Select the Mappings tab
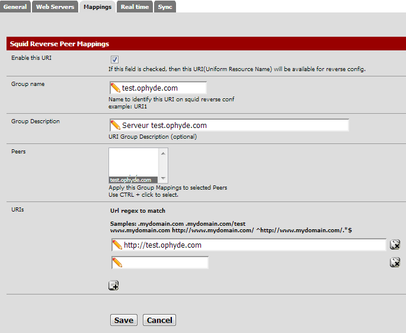Image resolution: width=406 pixels, height=333 pixels. click(x=97, y=7)
